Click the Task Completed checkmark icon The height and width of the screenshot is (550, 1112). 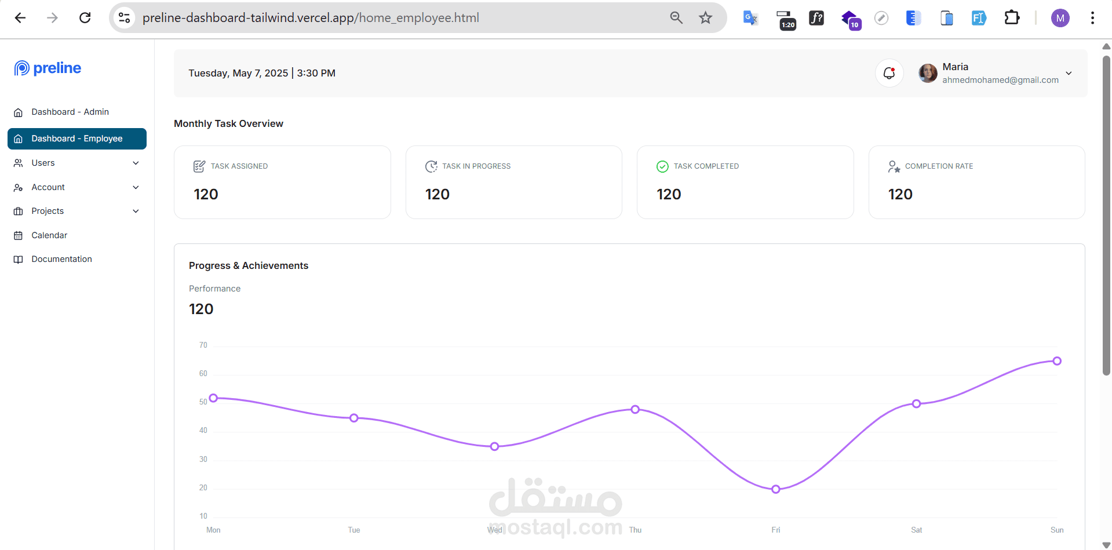662,166
